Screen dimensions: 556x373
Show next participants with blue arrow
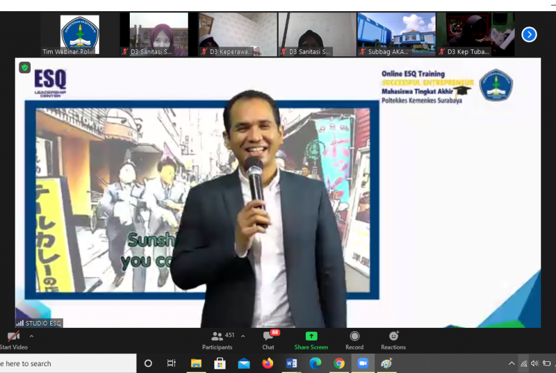tap(529, 35)
